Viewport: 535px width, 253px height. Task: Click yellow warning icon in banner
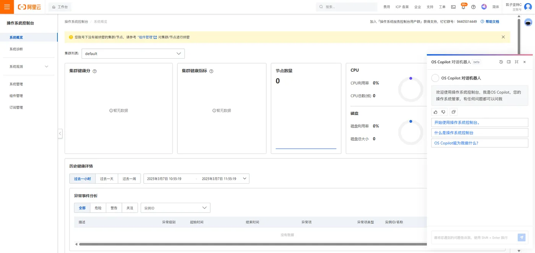[71, 37]
